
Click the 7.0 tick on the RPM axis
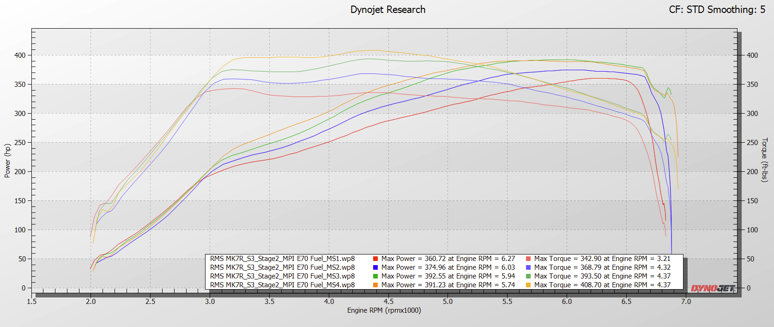pyautogui.click(x=686, y=302)
